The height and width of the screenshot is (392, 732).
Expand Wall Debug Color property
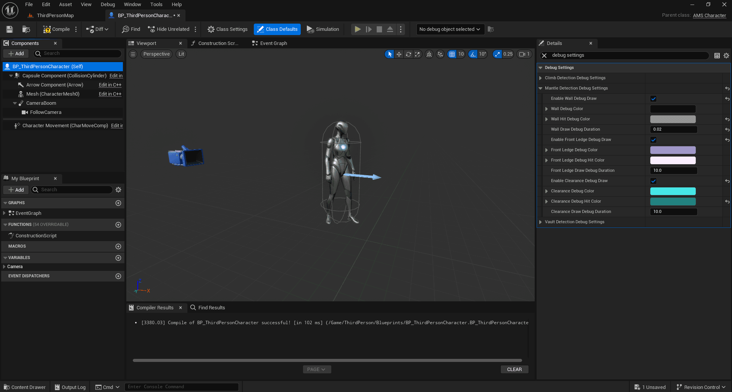[547, 109]
